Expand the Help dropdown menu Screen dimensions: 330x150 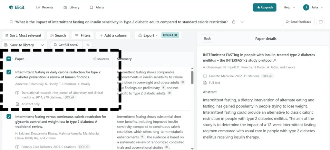point(289,7)
